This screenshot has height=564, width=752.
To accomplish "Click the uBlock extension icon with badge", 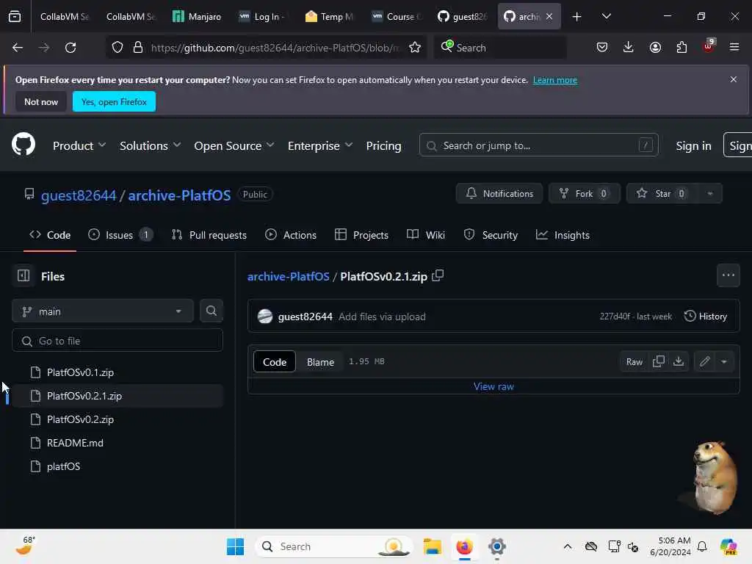I will point(709,46).
